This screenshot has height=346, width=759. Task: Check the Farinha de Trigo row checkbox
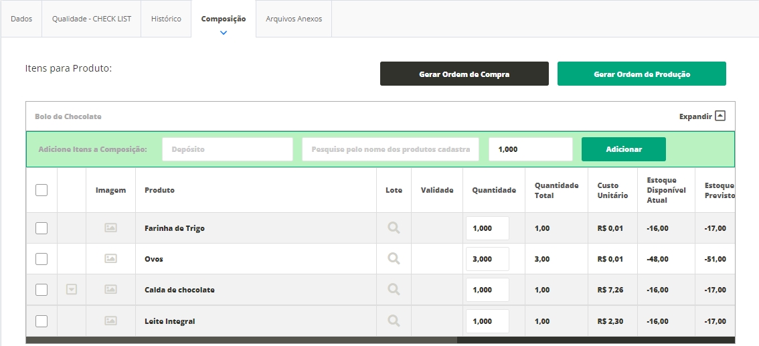coord(41,228)
